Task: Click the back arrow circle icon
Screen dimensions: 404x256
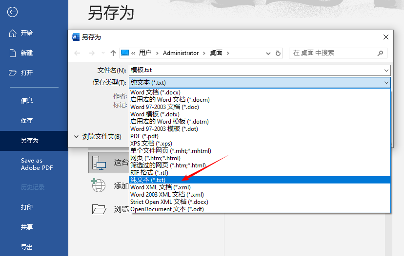Action: pyautogui.click(x=12, y=12)
